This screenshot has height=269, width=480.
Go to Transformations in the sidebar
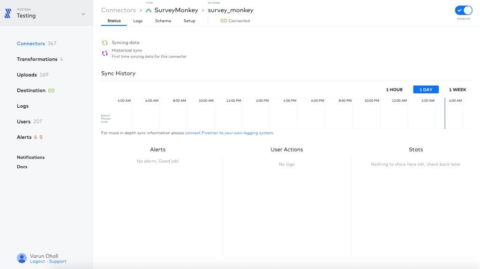tap(37, 59)
